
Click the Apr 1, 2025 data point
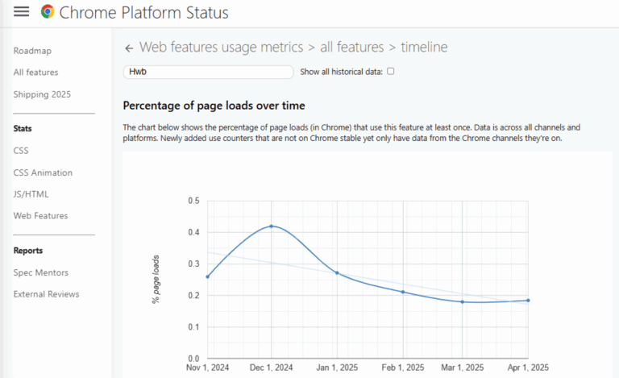click(528, 301)
